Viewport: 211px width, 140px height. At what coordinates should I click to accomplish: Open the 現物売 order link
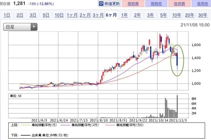[x=156, y=4]
